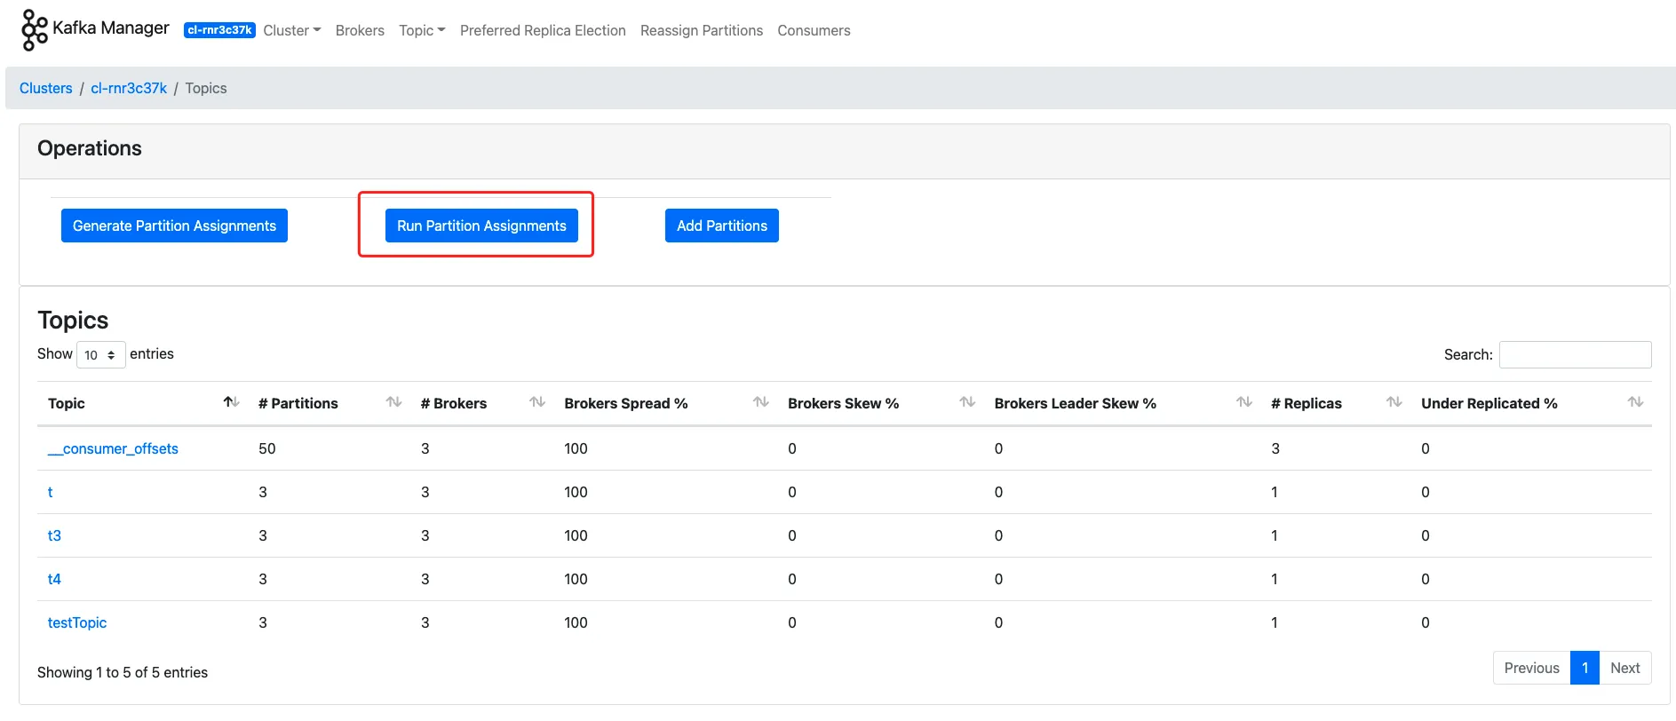Sort by Brokers Spread % icon
This screenshot has height=721, width=1676.
point(760,402)
